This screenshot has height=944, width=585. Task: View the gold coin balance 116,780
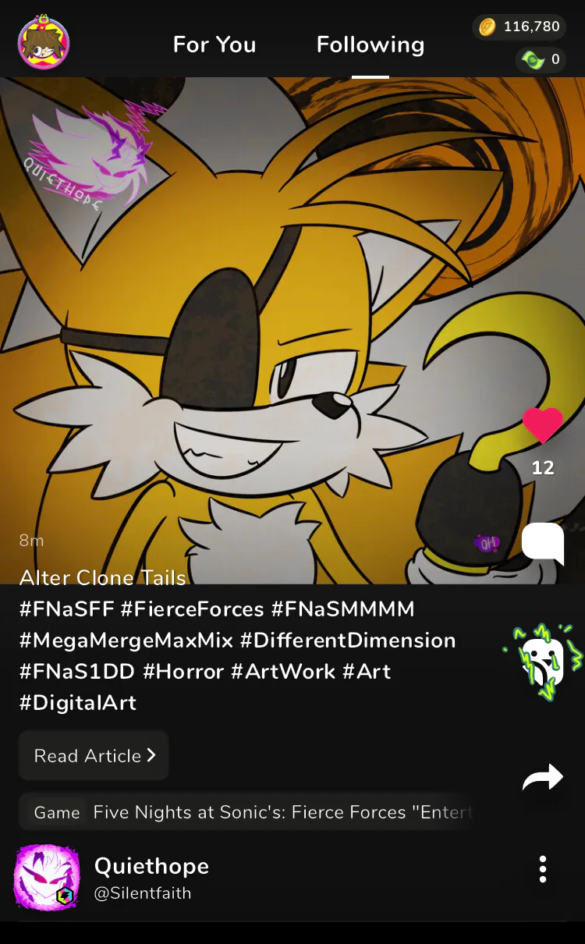(x=519, y=27)
